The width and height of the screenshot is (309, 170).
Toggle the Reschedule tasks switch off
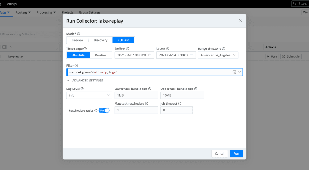(x=104, y=110)
